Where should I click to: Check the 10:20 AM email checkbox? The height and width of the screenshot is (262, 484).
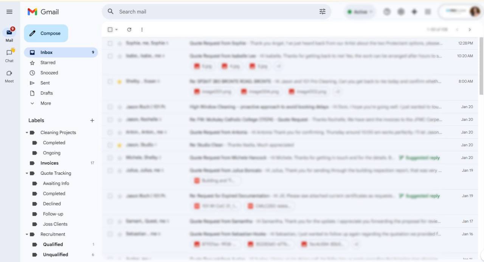click(x=110, y=56)
